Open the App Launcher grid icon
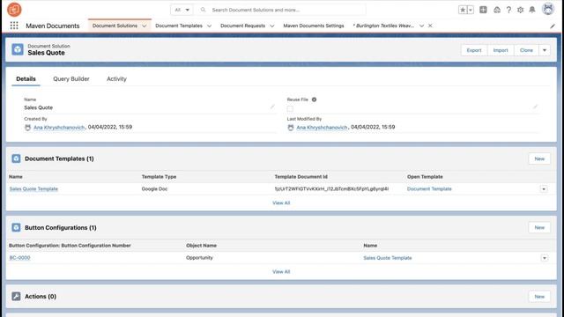Screen dimensions: 564x317 (14, 26)
